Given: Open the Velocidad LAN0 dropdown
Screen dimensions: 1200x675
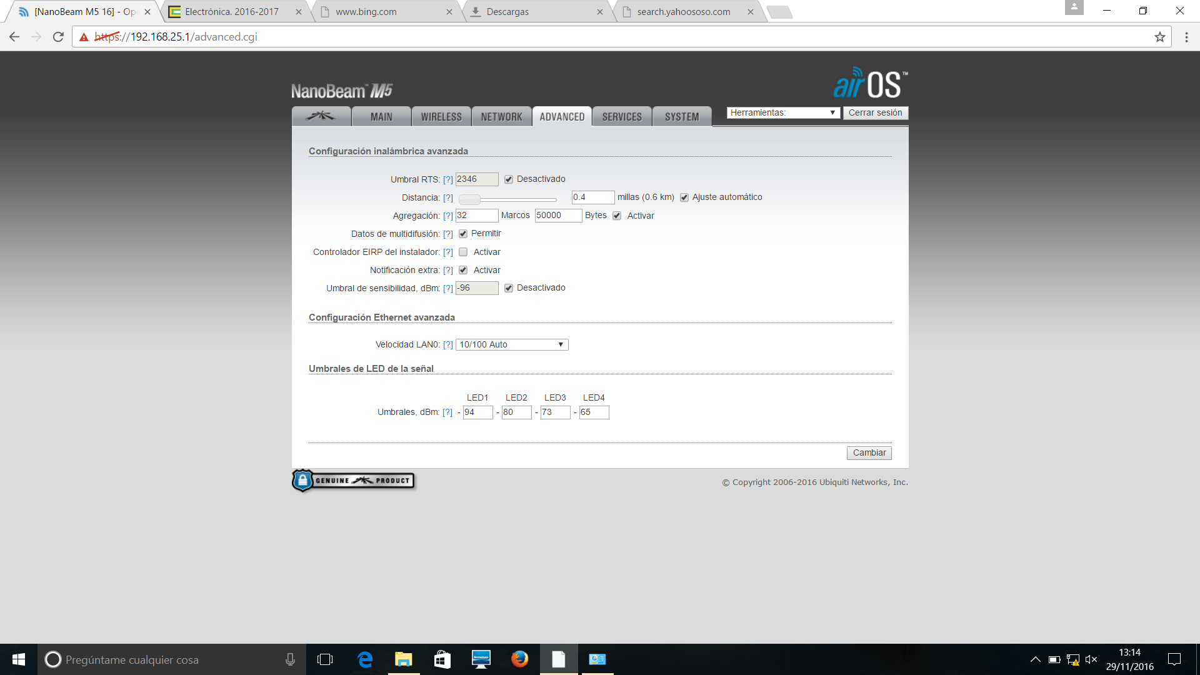Looking at the screenshot, I should 512,344.
